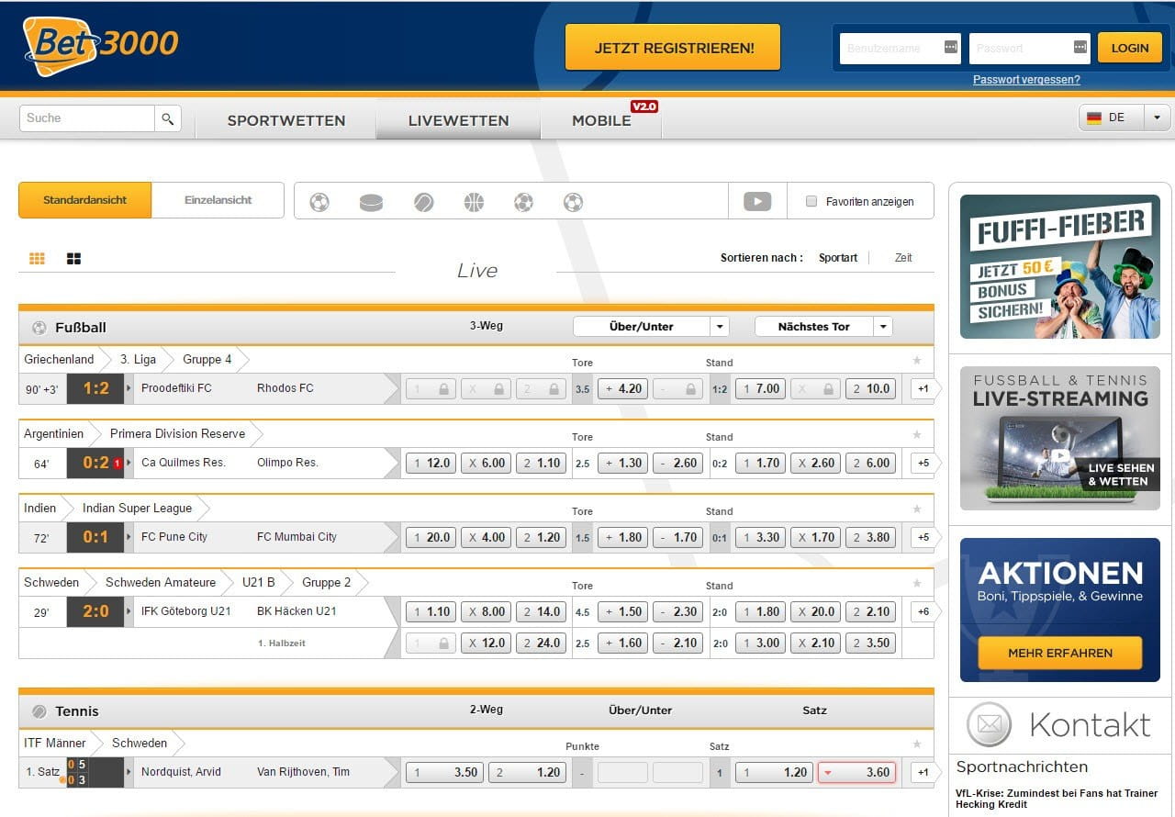Bet on Olimpo Res. win at 1.10
Viewport: 1175px width, 817px height.
(x=541, y=464)
